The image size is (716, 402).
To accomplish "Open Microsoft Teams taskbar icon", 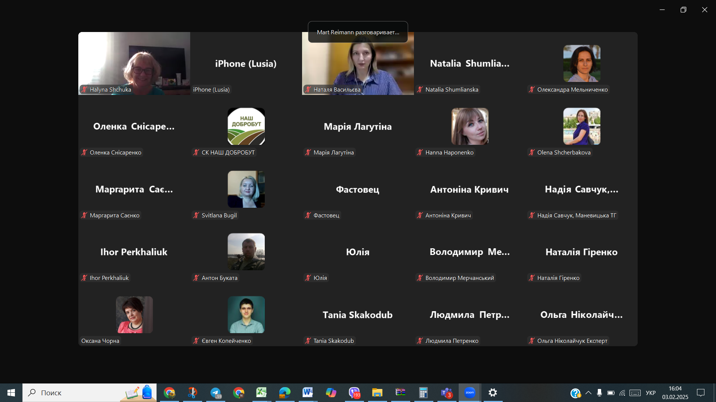I will point(446,393).
